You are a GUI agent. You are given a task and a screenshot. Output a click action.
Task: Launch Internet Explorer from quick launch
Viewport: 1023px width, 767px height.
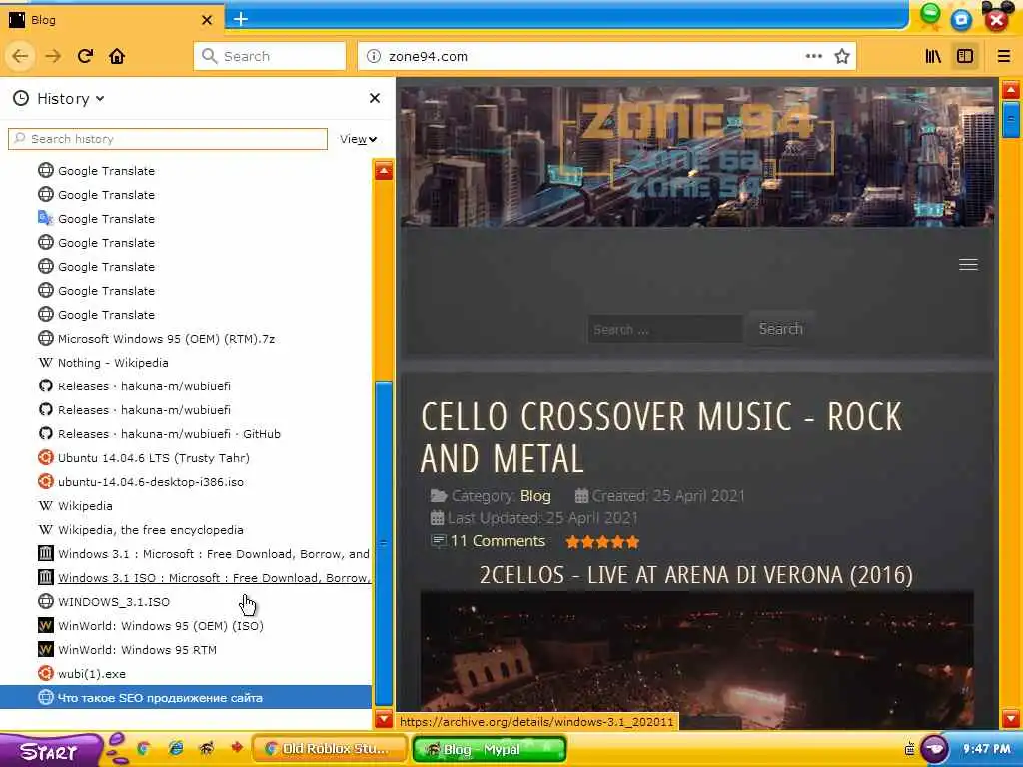176,749
